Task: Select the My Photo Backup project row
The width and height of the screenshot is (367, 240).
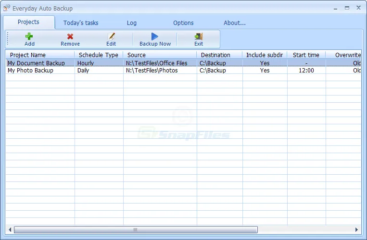Action: (x=183, y=70)
